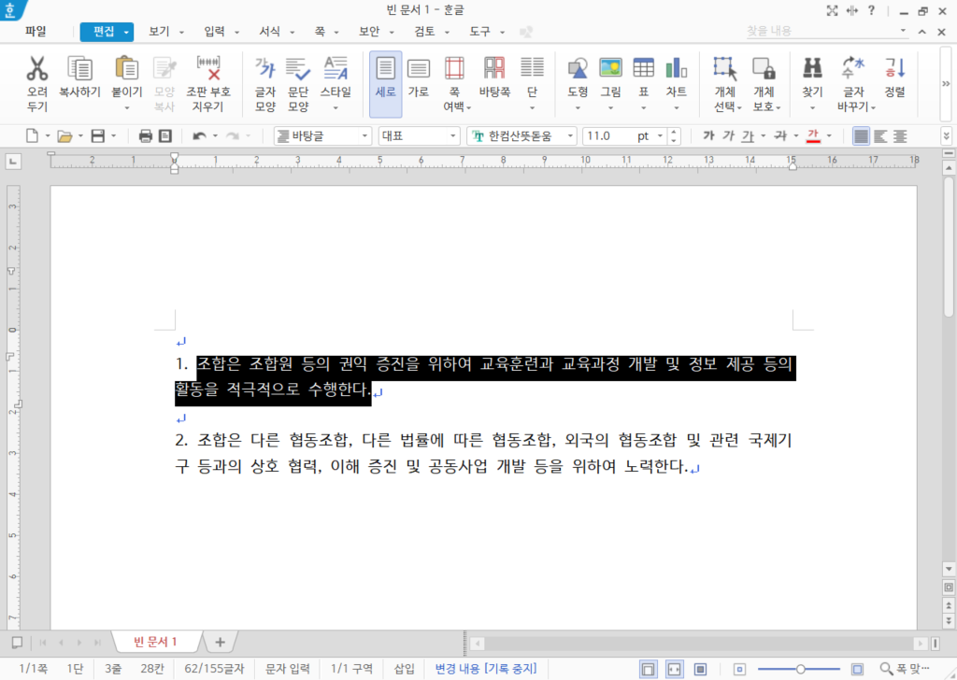Expand the 스타일 dropdown arrow

click(x=336, y=108)
